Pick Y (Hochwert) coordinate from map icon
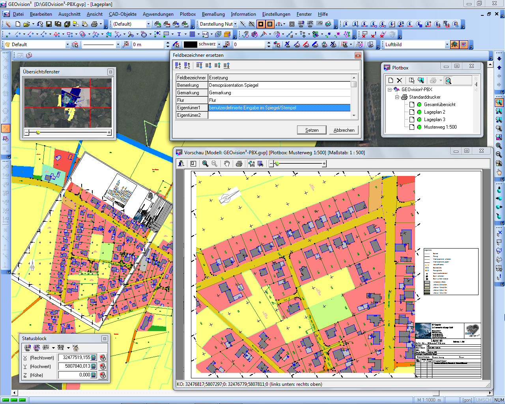This screenshot has width=505, height=404. pyautogui.click(x=103, y=366)
